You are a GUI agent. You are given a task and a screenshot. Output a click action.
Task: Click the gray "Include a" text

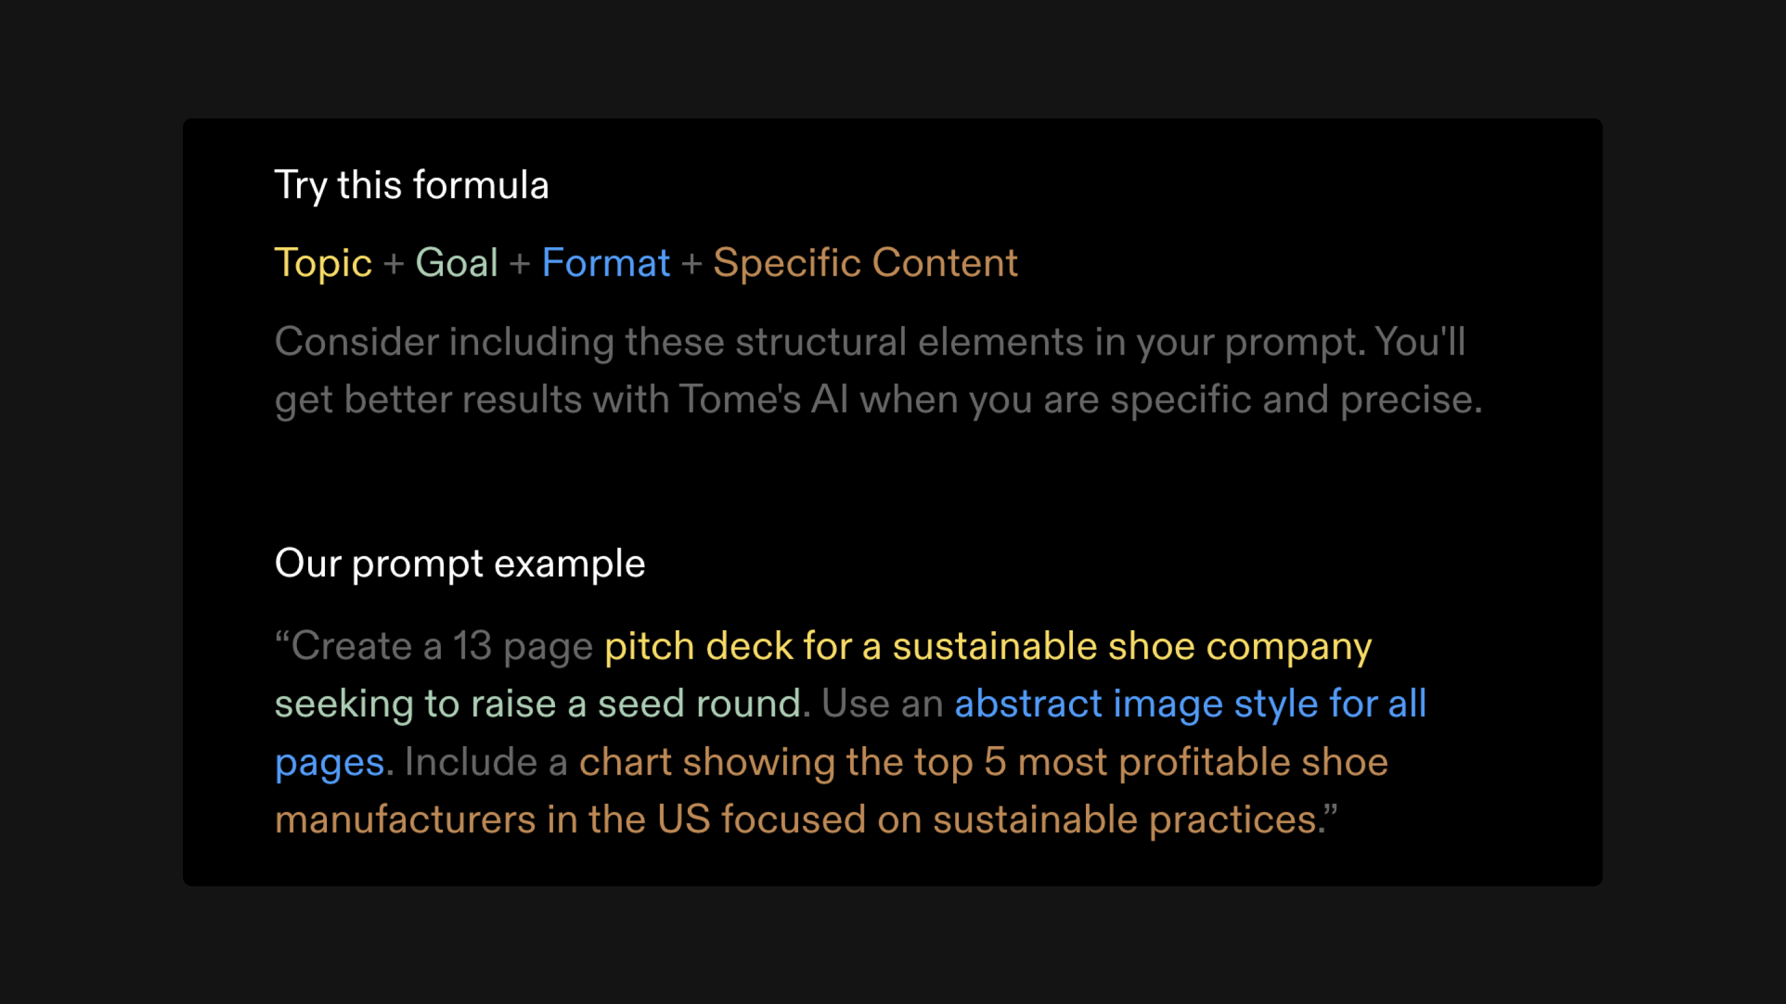(x=486, y=762)
